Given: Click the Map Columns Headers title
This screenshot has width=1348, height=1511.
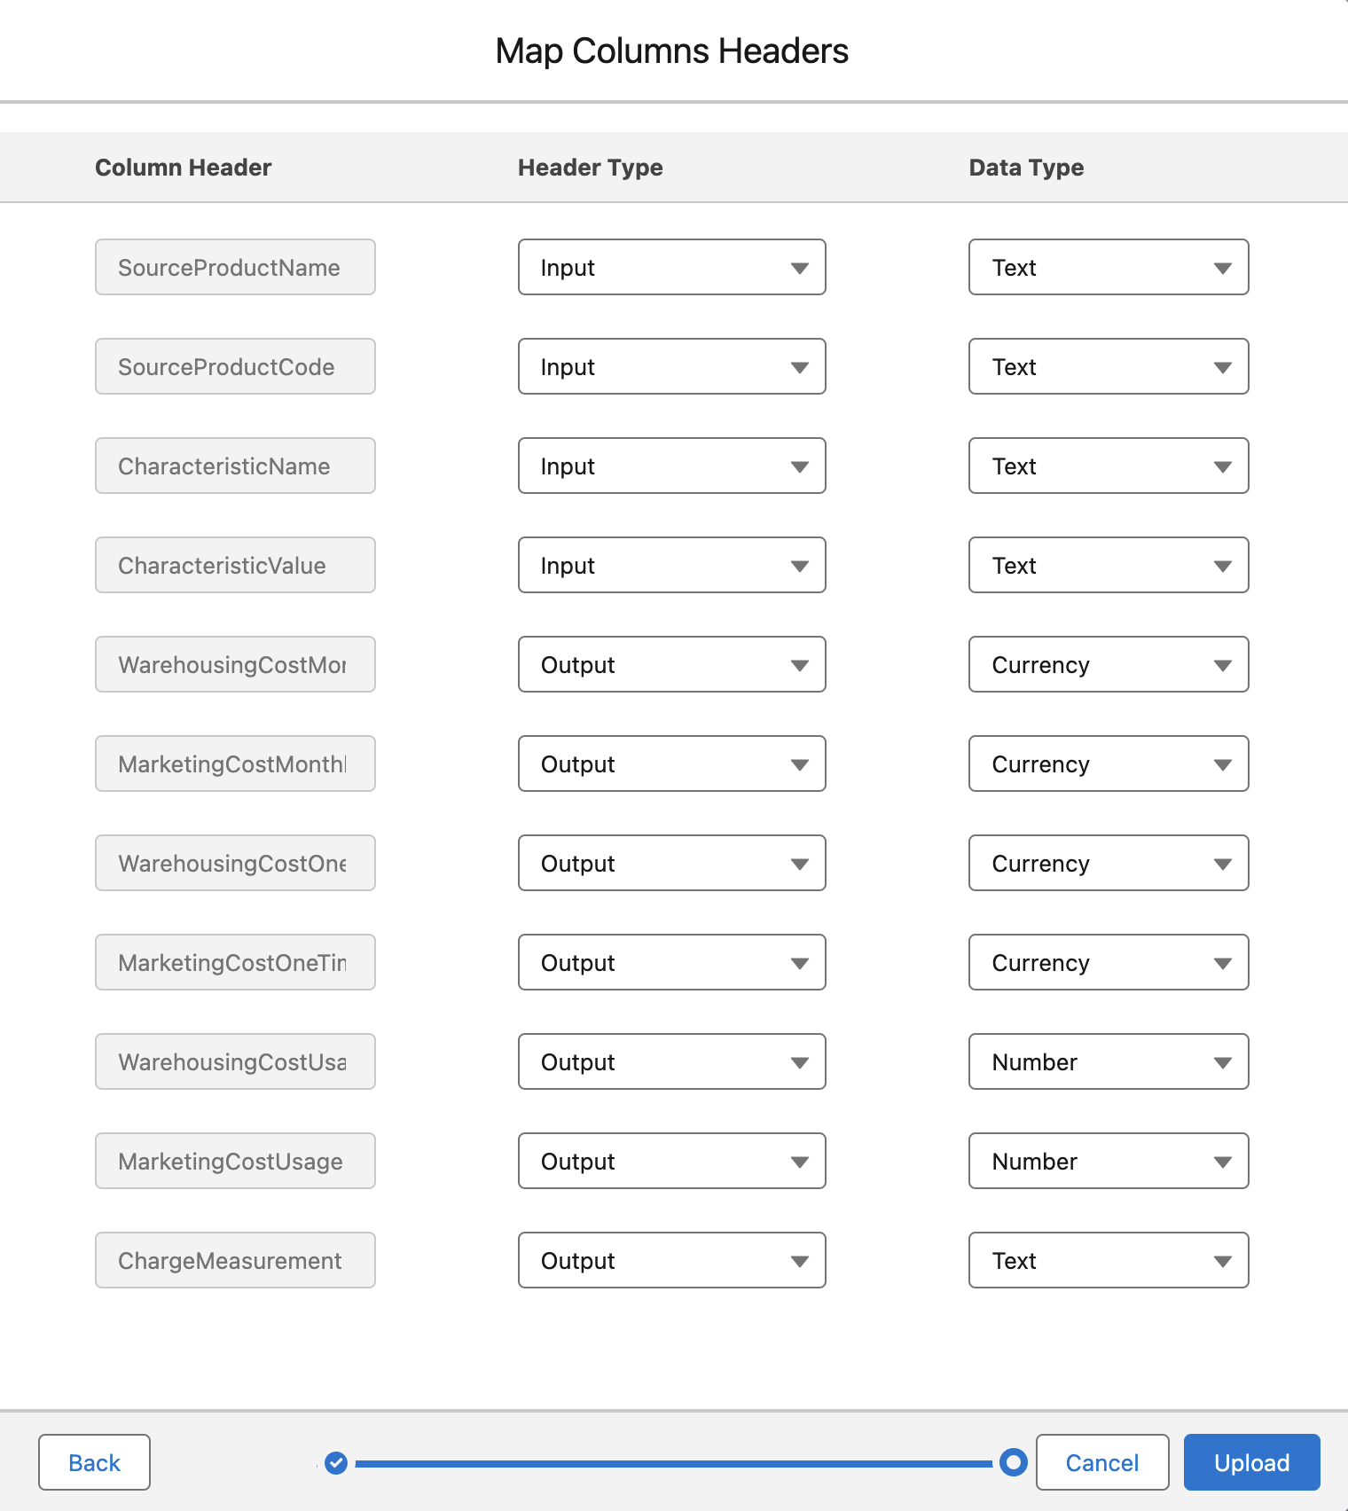Looking at the screenshot, I should click(x=672, y=51).
